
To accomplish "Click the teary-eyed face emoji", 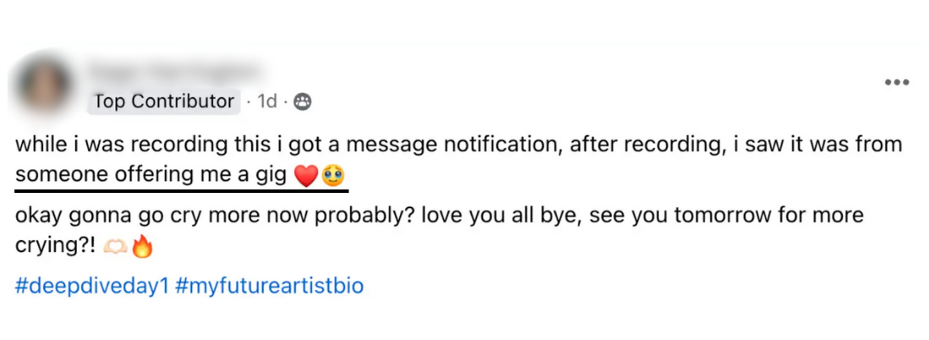I will pyautogui.click(x=333, y=176).
